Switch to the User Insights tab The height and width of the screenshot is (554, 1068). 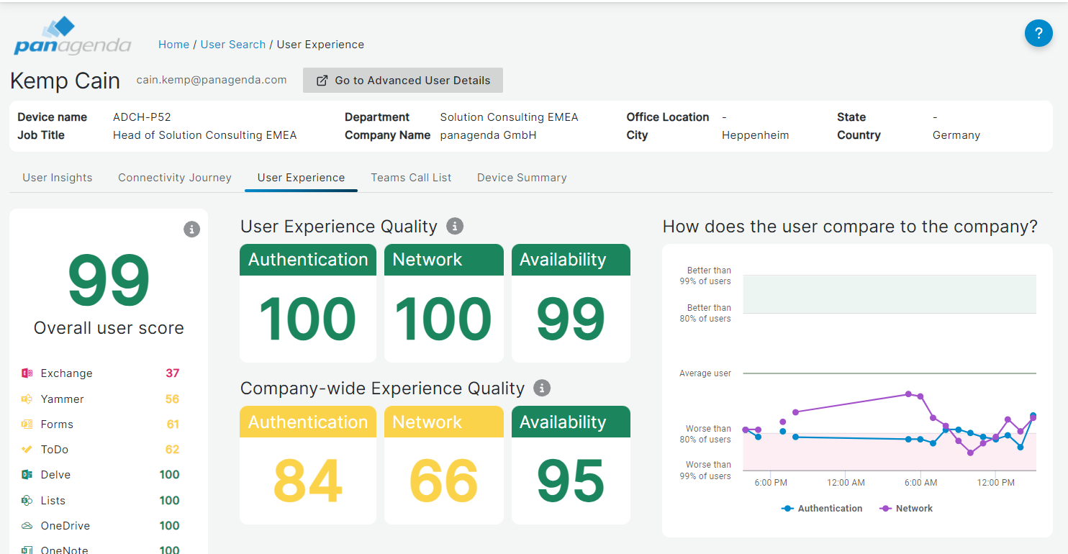(58, 178)
